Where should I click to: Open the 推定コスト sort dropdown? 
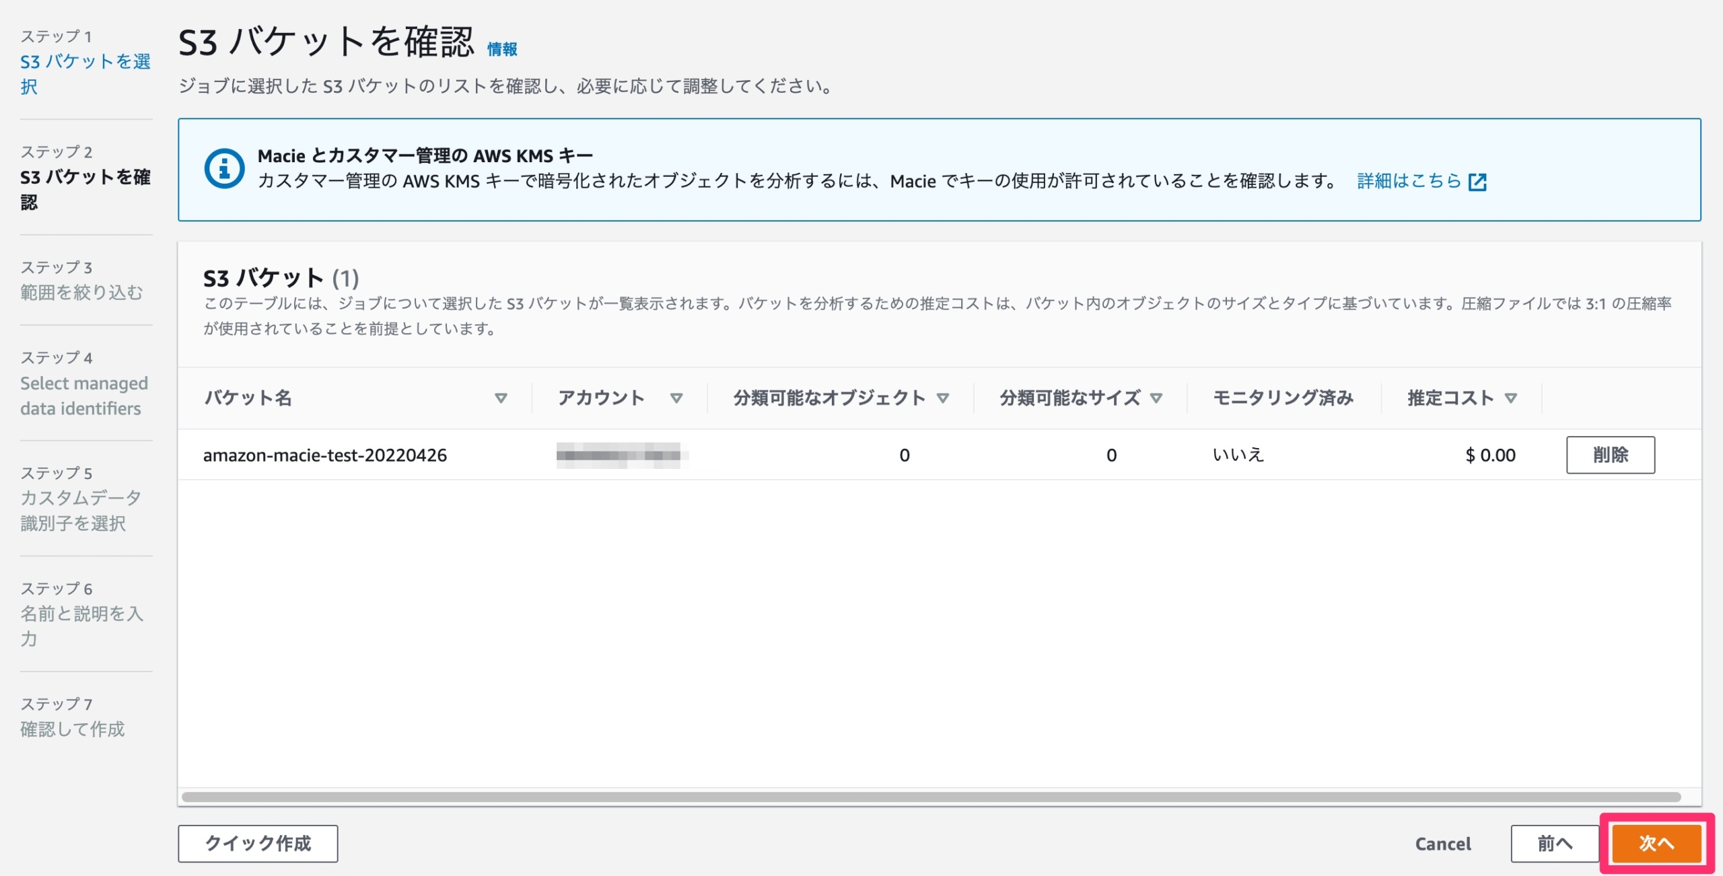click(1512, 398)
